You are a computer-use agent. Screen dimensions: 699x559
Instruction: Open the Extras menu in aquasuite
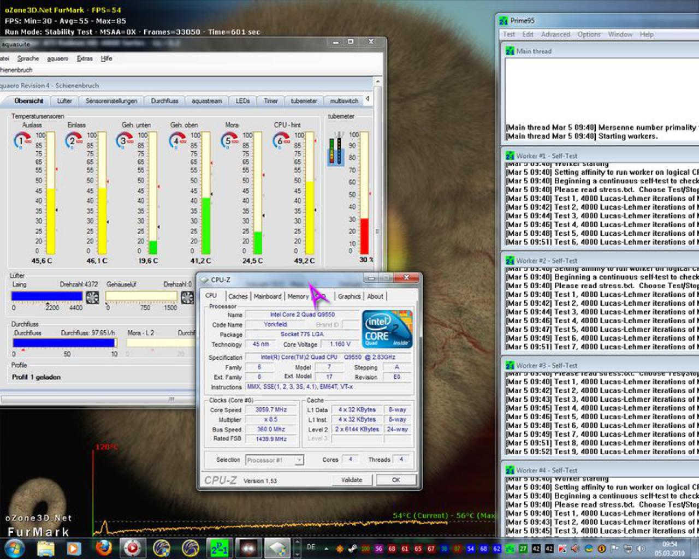(x=85, y=58)
